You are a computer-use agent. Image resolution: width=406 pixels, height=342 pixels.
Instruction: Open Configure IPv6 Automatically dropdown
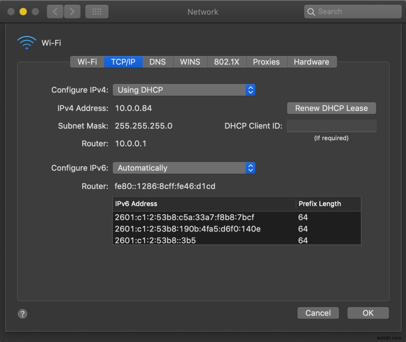[x=184, y=168]
